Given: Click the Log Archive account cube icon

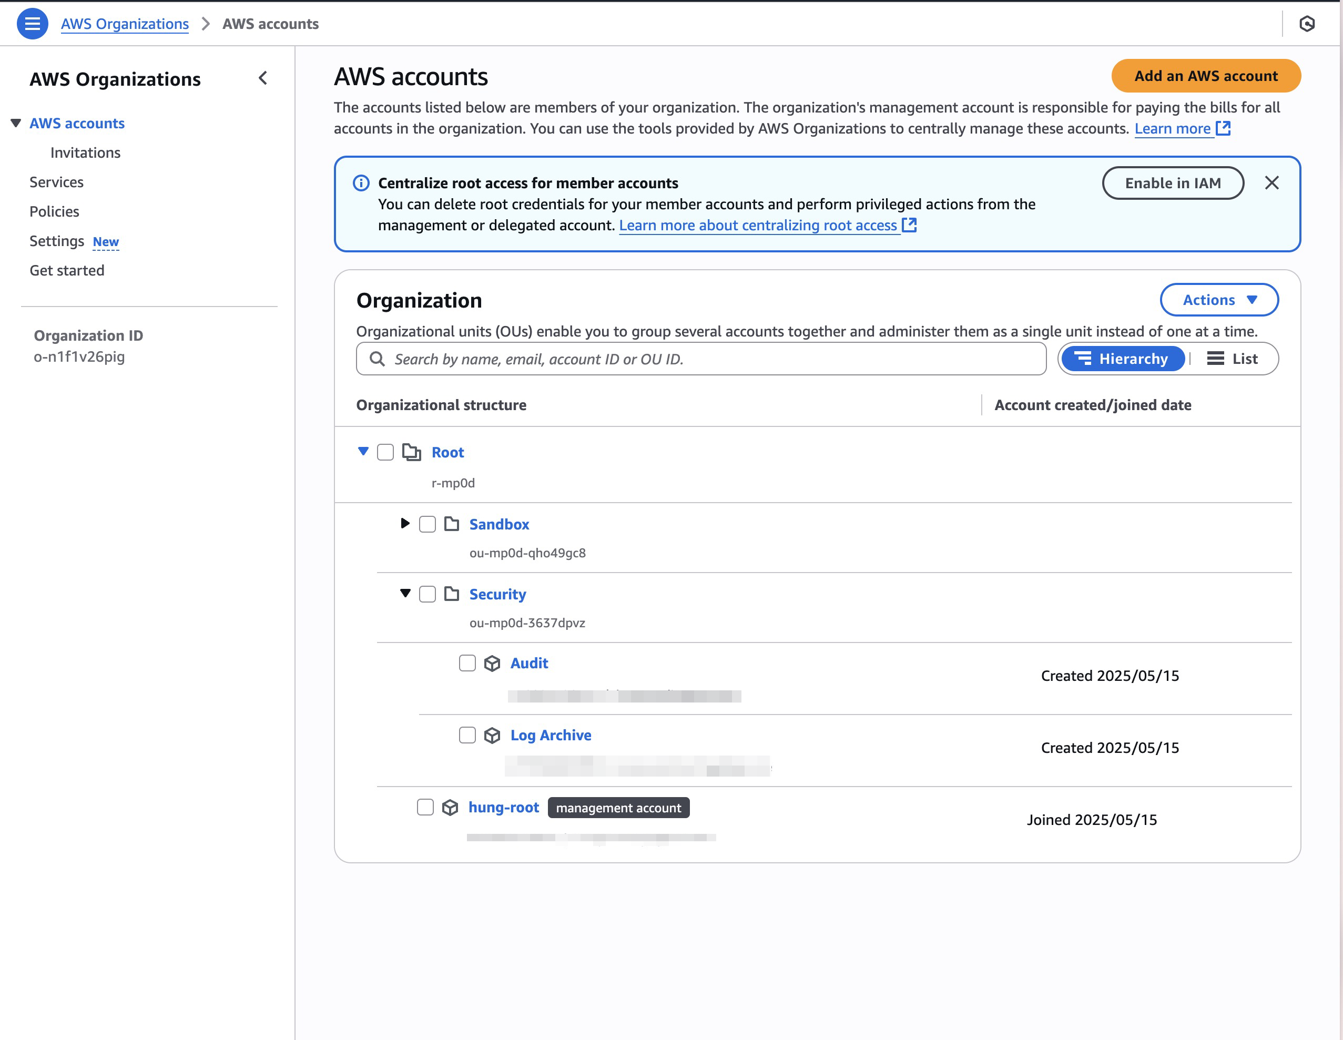Looking at the screenshot, I should (x=492, y=736).
